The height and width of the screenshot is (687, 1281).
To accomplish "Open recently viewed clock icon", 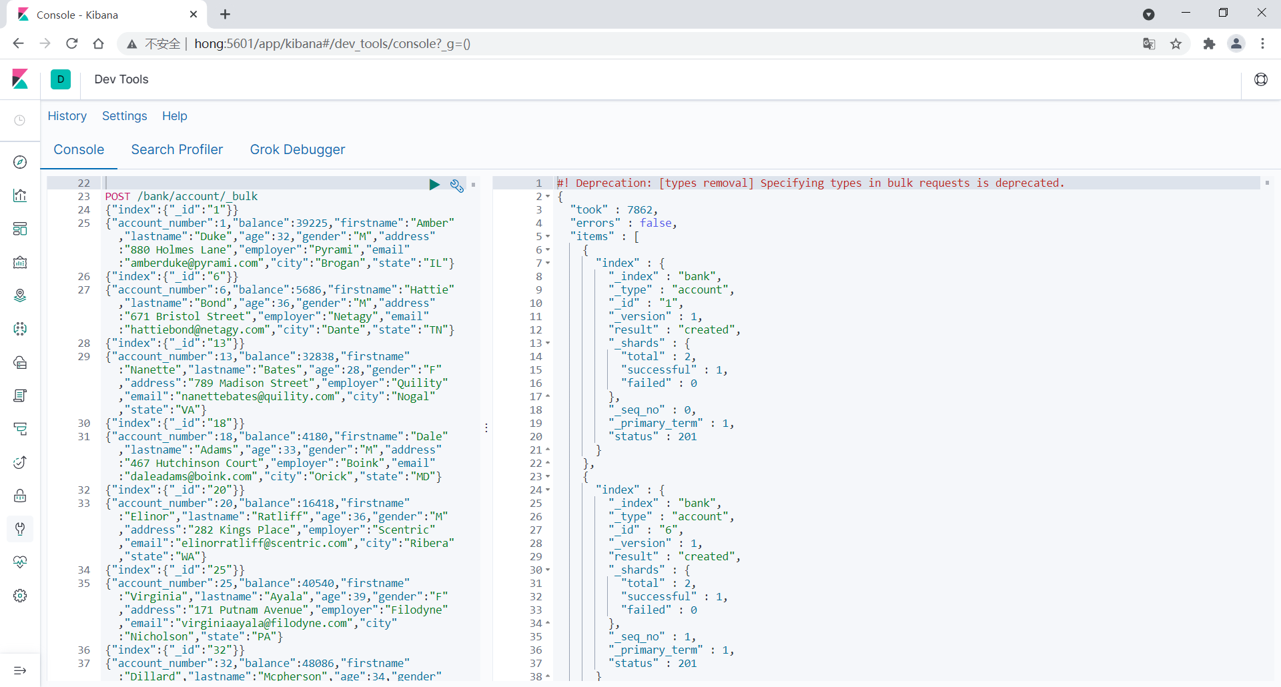I will (20, 121).
